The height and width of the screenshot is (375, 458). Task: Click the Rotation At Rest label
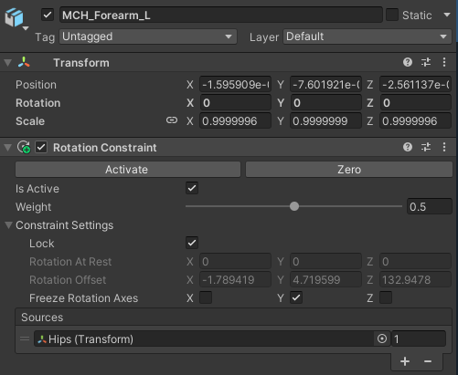70,262
